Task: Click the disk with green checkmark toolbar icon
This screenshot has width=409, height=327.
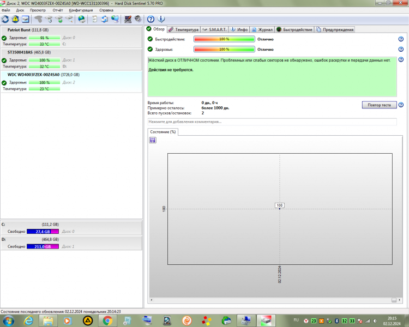Action: click(x=59, y=19)
